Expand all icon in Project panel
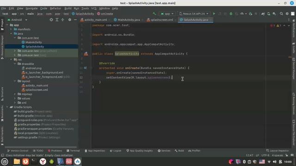Screen dimensions: 296x166 [x=57, y=19]
